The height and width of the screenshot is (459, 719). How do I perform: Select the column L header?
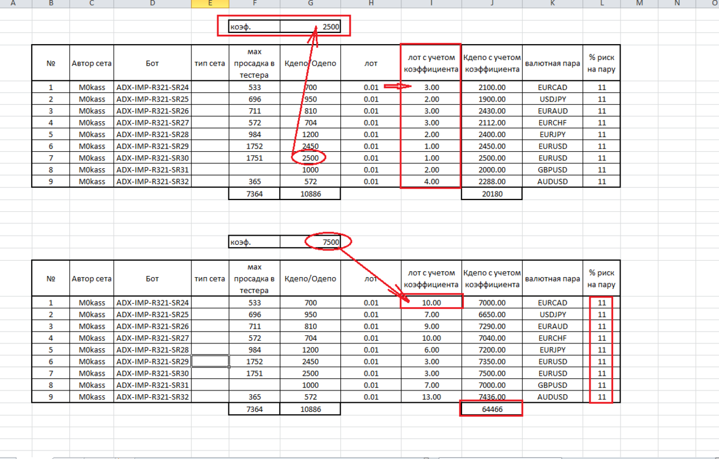[x=602, y=4]
